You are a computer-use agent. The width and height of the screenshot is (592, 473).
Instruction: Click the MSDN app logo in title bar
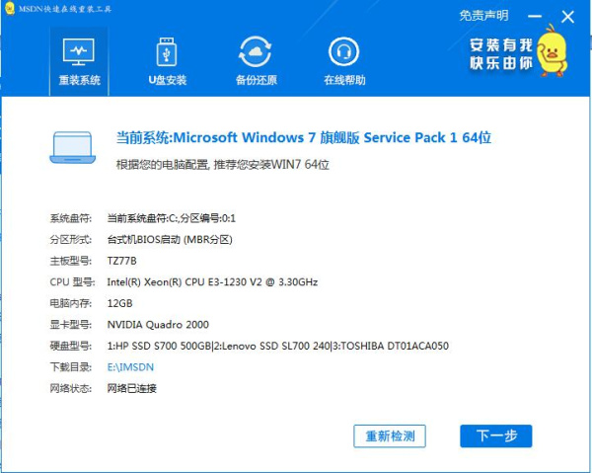point(10,8)
